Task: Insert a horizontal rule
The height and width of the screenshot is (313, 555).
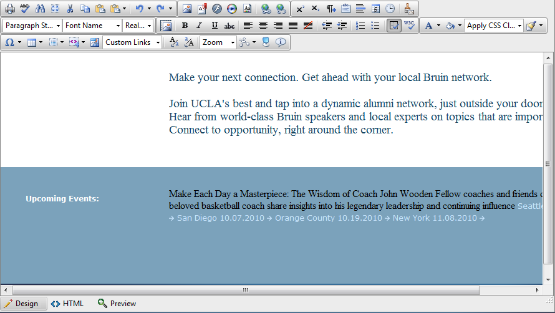Action: [x=360, y=9]
